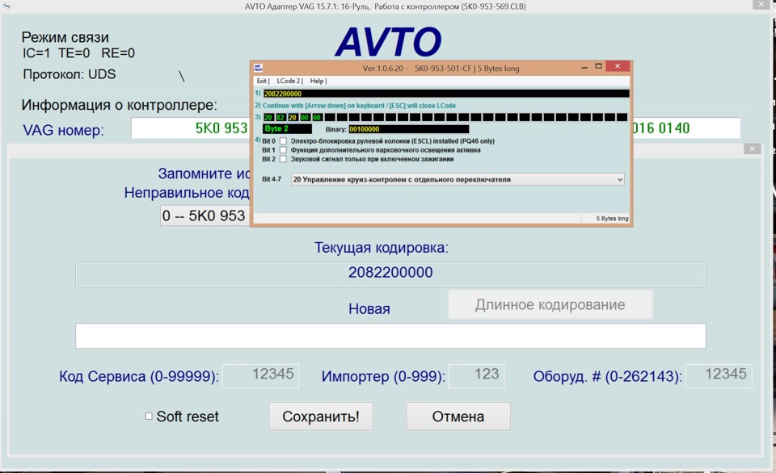Screen dimensions: 776x473
Task: Minimize the LCode window
Action: 584,67
